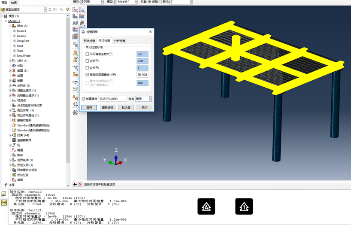Click the 材料 (Materials) node icon
351x225 pixels.
[x=14, y=61]
